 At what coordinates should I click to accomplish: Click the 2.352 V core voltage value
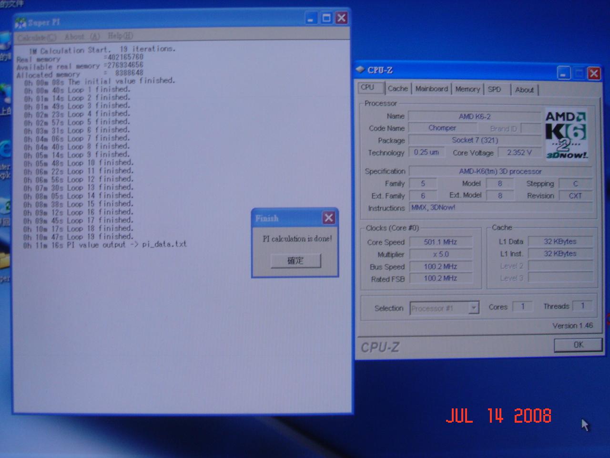[x=519, y=153]
